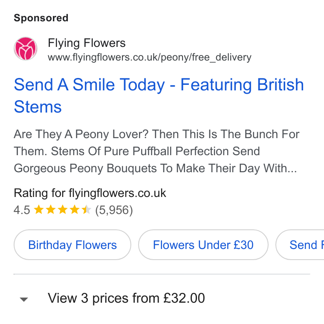Click the 'Flying Flowers' advertiser name

click(87, 43)
